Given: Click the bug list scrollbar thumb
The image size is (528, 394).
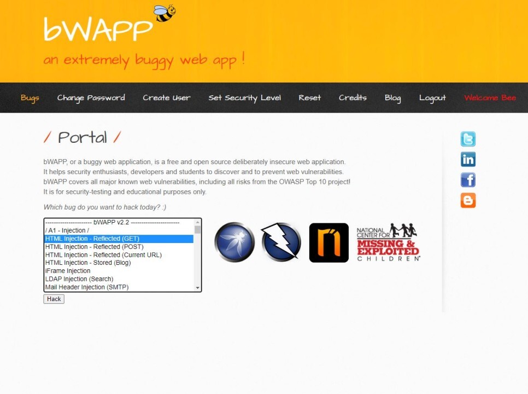Looking at the screenshot, I should click(198, 230).
